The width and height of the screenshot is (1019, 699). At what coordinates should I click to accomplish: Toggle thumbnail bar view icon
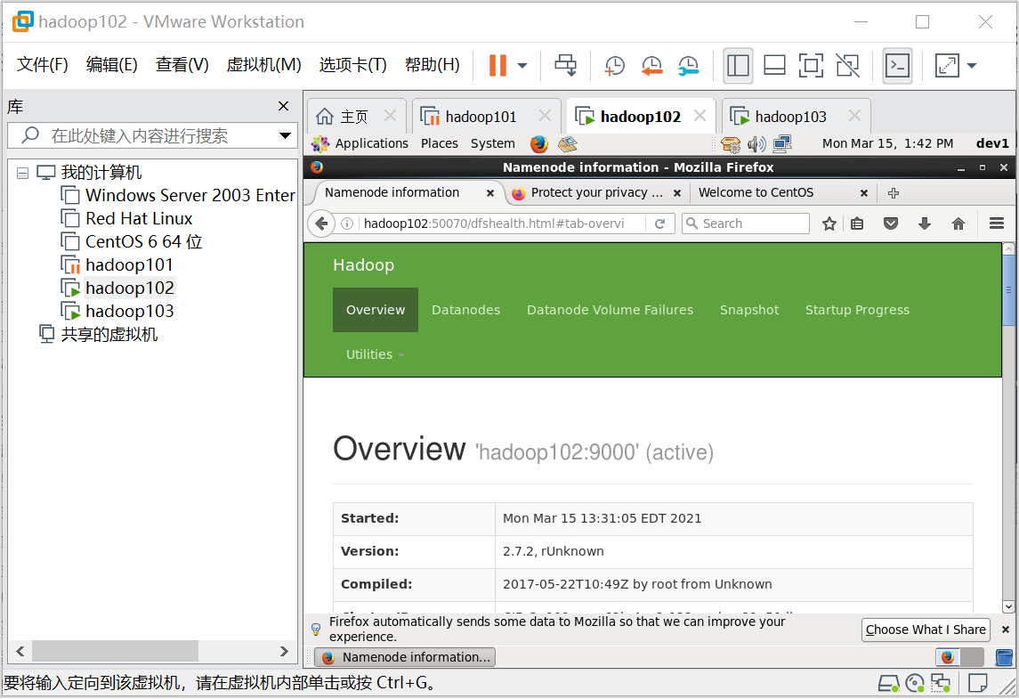(774, 65)
